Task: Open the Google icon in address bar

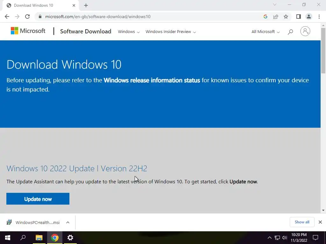Action: pyautogui.click(x=265, y=17)
